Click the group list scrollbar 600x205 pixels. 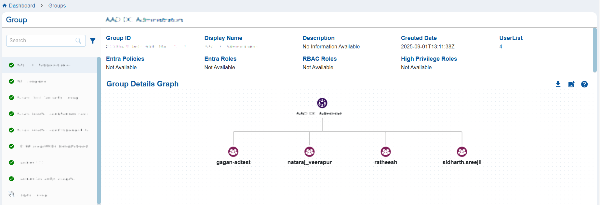(99, 130)
